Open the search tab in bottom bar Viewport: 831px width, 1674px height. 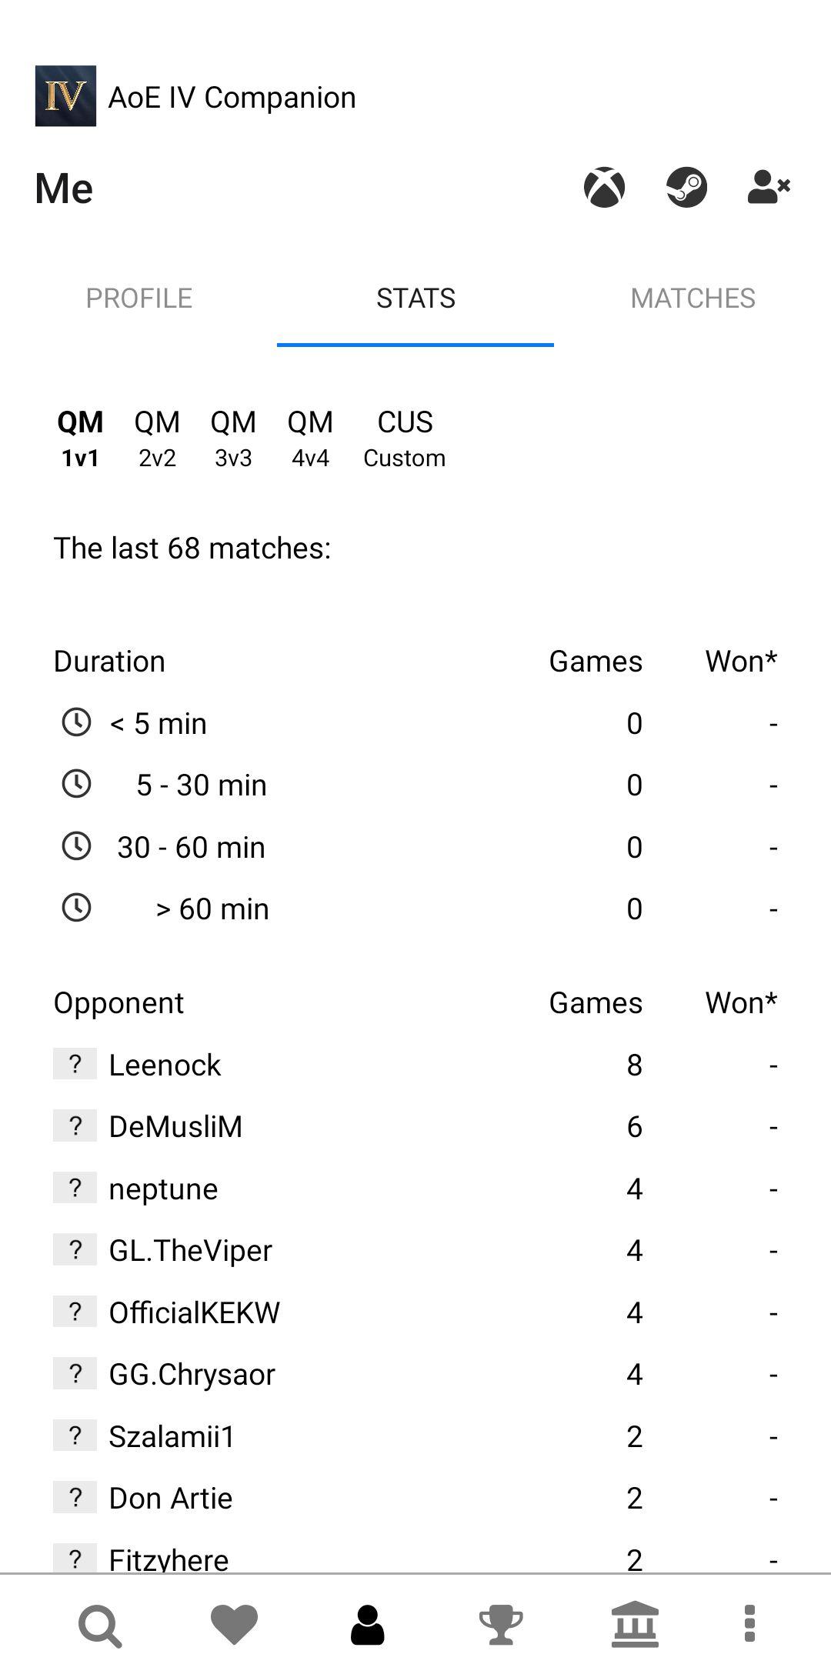100,1626
